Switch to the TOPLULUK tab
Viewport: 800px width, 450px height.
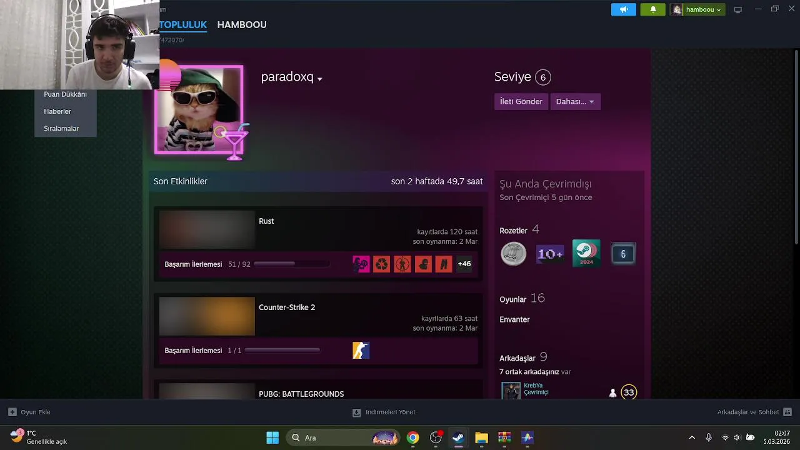[x=183, y=25]
